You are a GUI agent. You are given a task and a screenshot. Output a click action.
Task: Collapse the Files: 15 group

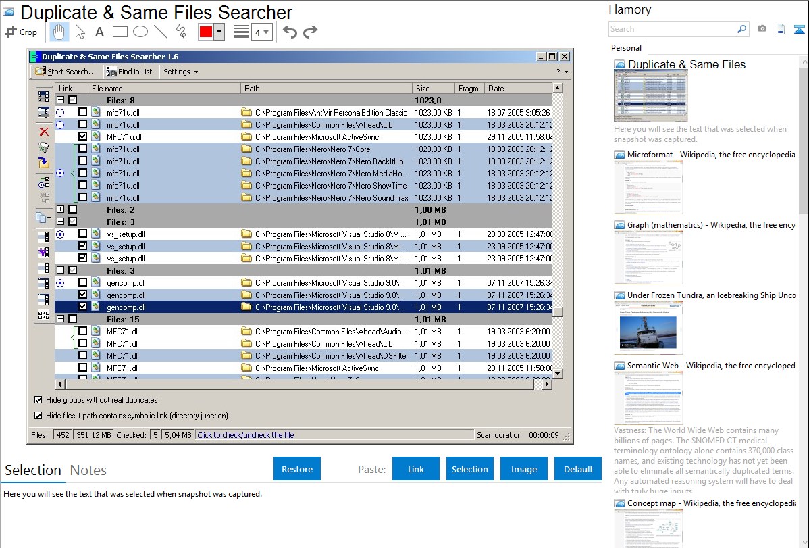(60, 319)
